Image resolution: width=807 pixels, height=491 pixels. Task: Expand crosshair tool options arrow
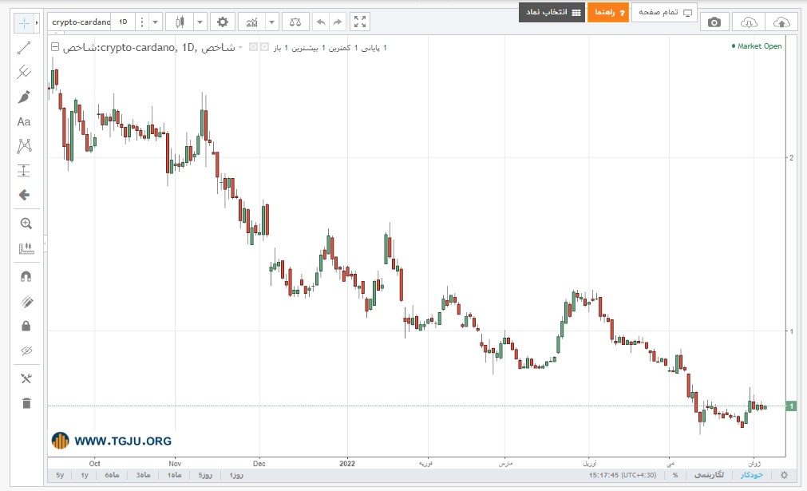pos(37,22)
